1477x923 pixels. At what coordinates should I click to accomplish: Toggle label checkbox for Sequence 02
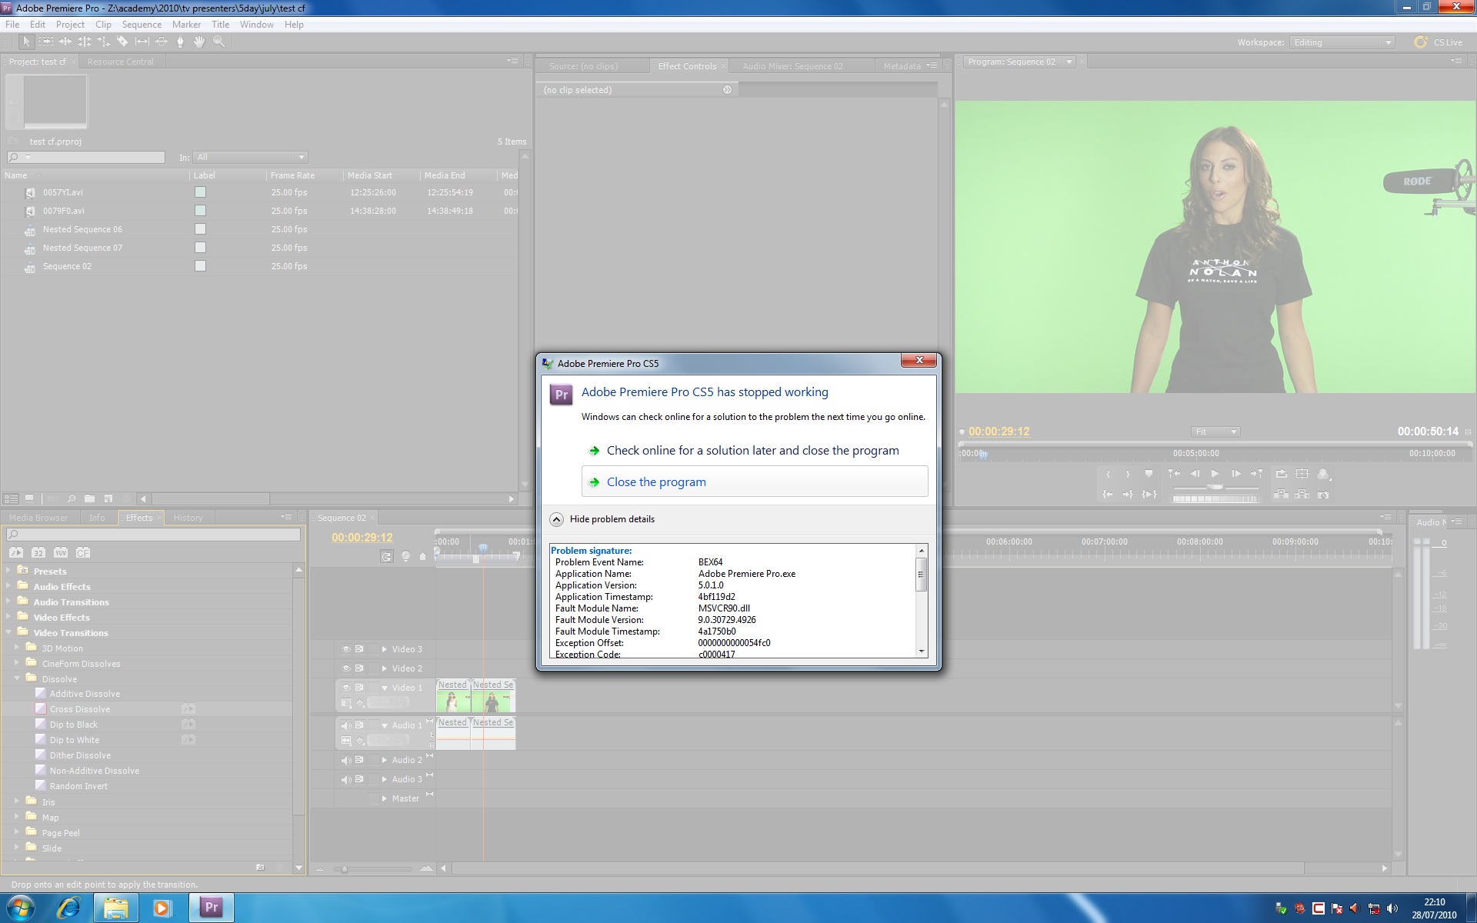(x=200, y=266)
